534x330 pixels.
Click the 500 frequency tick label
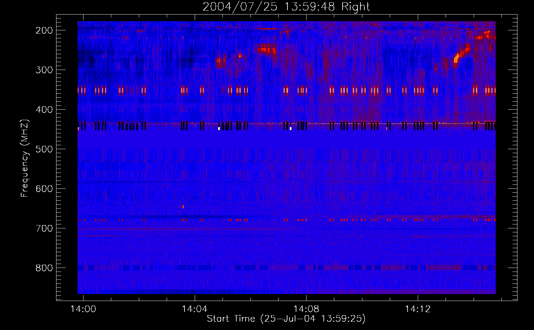(x=44, y=149)
